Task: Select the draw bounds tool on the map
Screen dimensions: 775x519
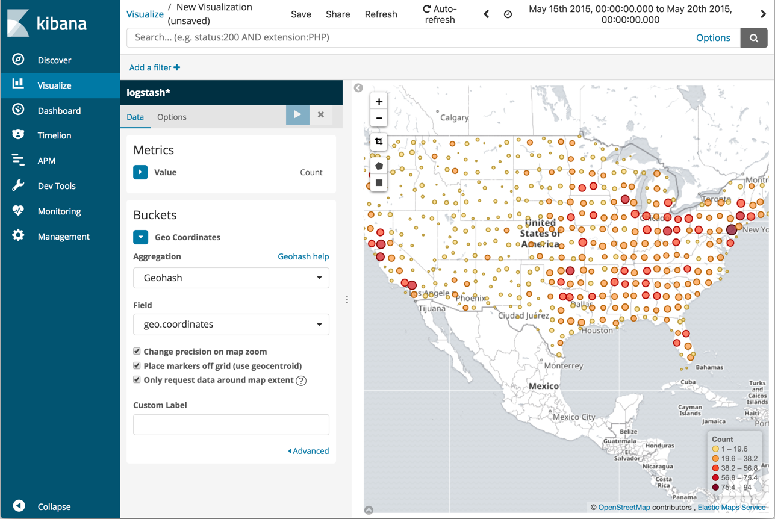Action: [x=378, y=141]
